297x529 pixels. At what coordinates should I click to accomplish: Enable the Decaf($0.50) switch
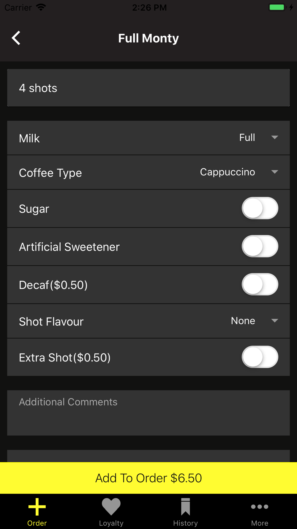click(x=260, y=284)
